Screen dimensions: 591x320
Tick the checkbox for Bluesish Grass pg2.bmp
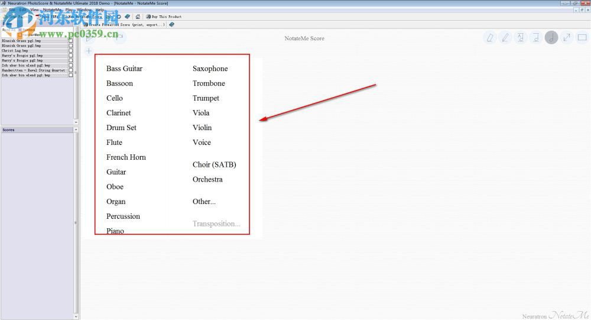tap(70, 46)
